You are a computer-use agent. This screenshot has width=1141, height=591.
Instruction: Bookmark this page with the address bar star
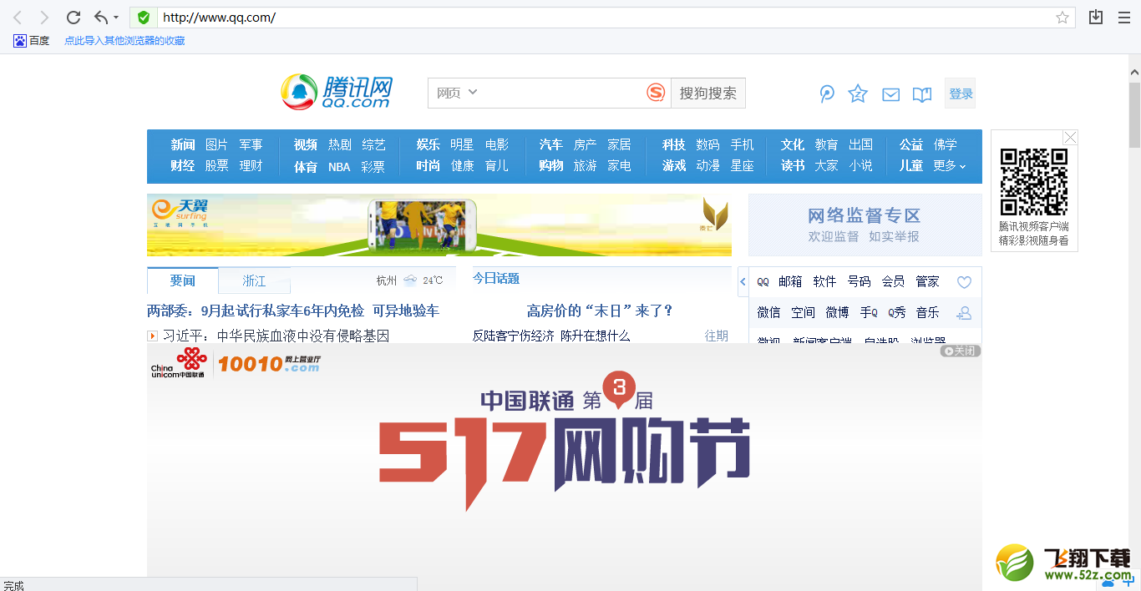coord(1062,18)
